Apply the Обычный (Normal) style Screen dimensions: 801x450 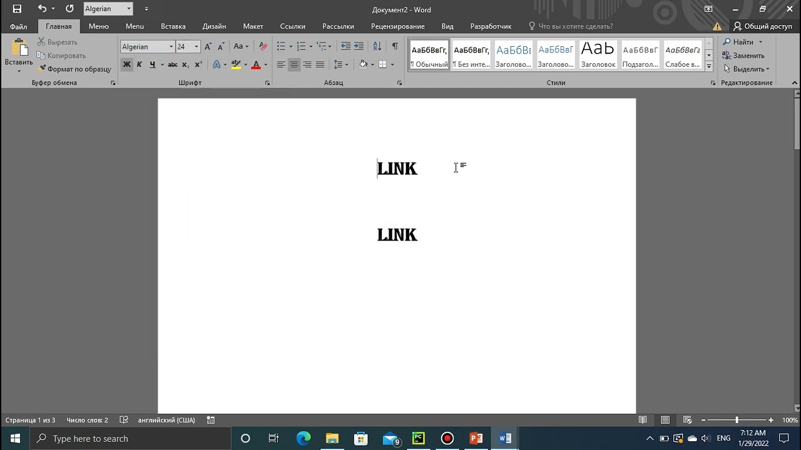click(x=429, y=55)
